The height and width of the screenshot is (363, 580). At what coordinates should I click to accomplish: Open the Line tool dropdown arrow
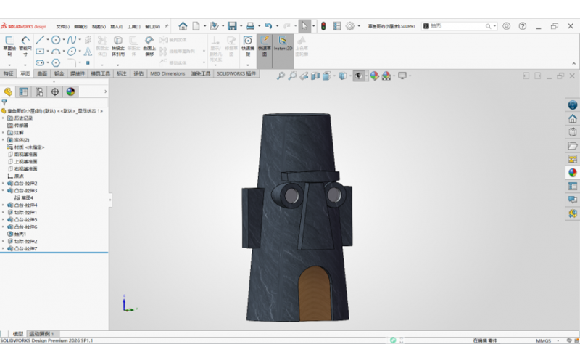[x=48, y=40]
